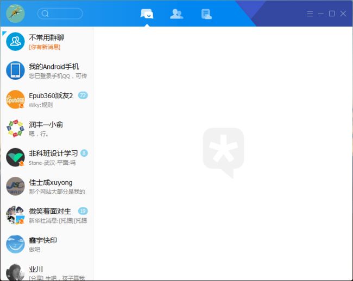The height and width of the screenshot is (281, 353).
Task: Switch to the messages tab icon
Action: 147,14
